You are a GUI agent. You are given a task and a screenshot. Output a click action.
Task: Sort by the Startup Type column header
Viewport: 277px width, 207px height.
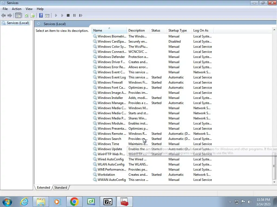[x=179, y=30]
